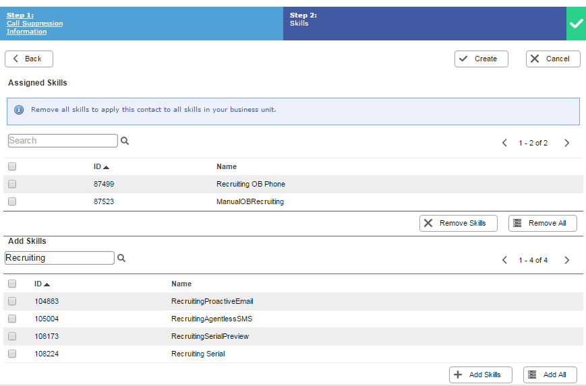Viewport: 586px width, 386px height.
Task: Click the info icon in the blue notice
Action: [x=19, y=110]
